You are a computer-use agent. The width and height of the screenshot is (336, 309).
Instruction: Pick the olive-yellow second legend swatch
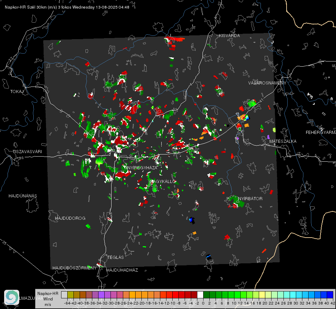click(x=70, y=295)
